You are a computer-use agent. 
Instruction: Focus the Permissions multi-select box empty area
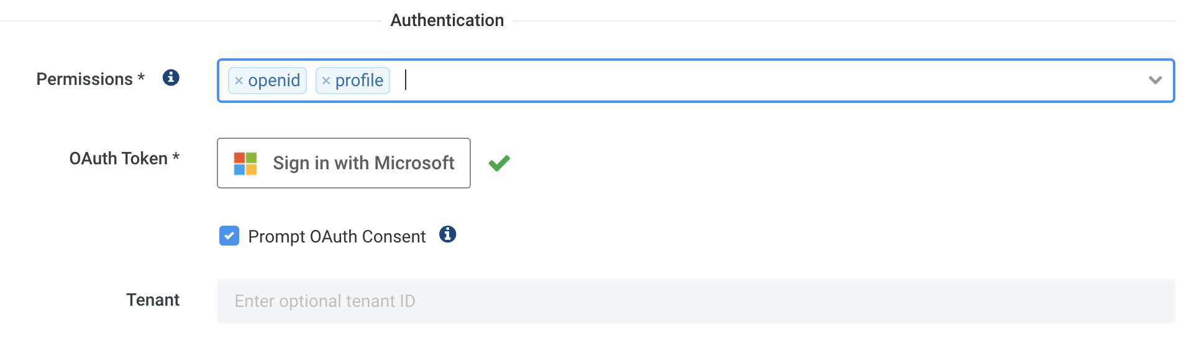(x=770, y=81)
